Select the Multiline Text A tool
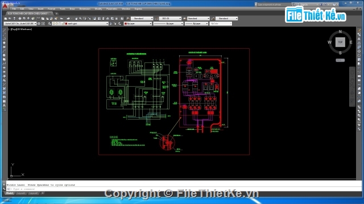Viewport: 364px width, 204px height. coord(4,105)
